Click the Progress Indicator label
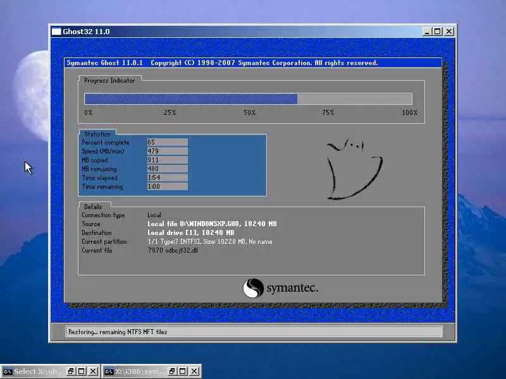 pos(109,81)
